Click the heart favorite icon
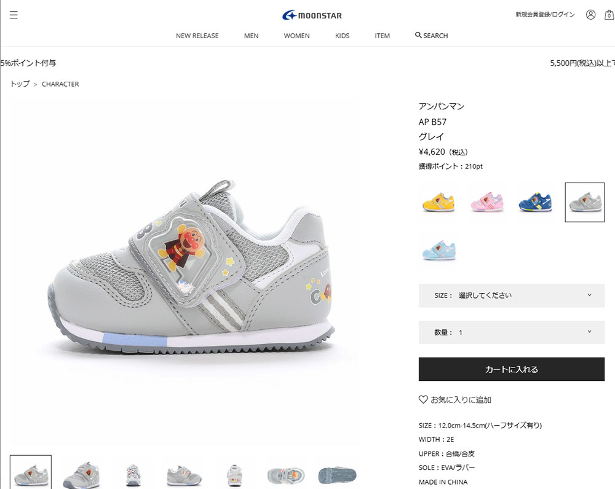Image resolution: width=615 pixels, height=489 pixels. click(423, 400)
